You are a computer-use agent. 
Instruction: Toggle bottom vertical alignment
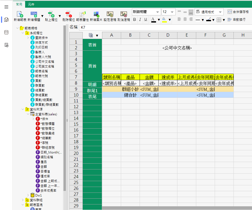click(x=191, y=12)
